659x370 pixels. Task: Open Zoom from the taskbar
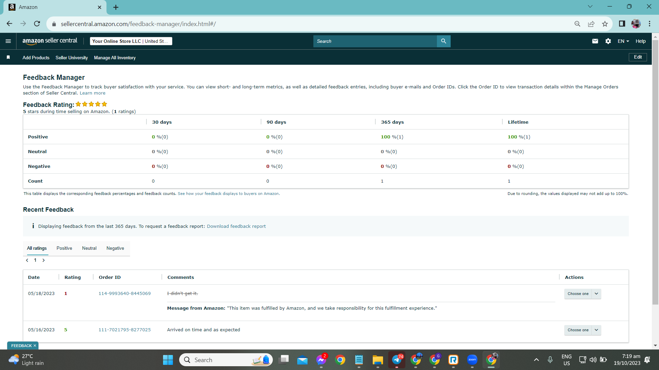[472, 360]
